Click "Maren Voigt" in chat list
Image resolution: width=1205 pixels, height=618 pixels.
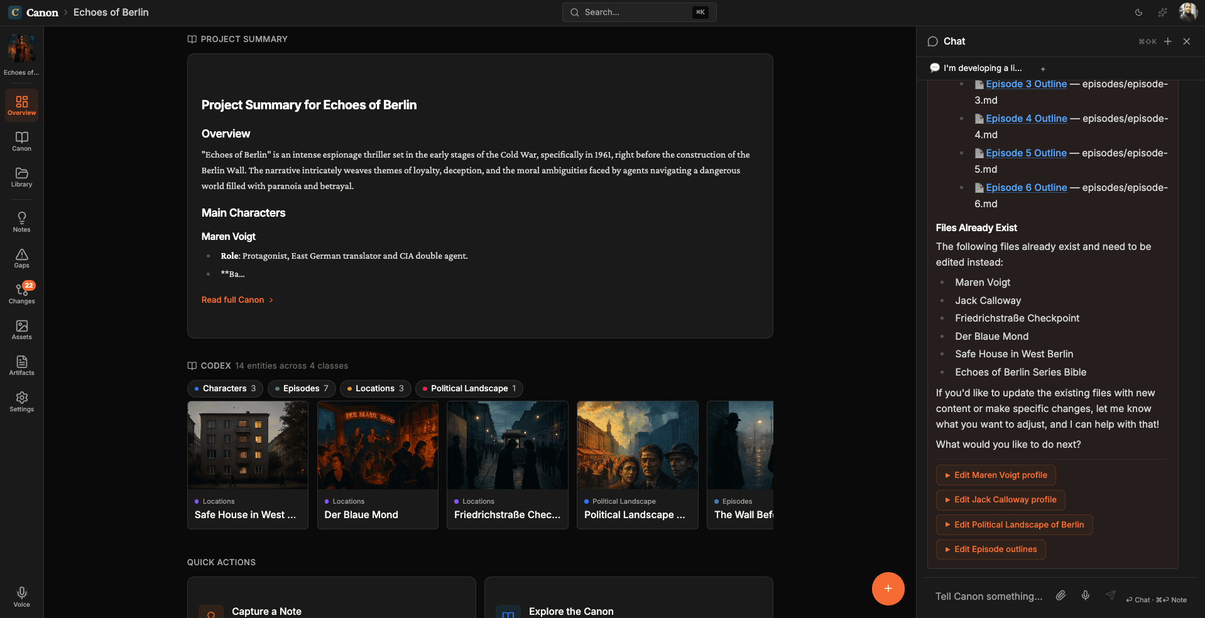[983, 283]
